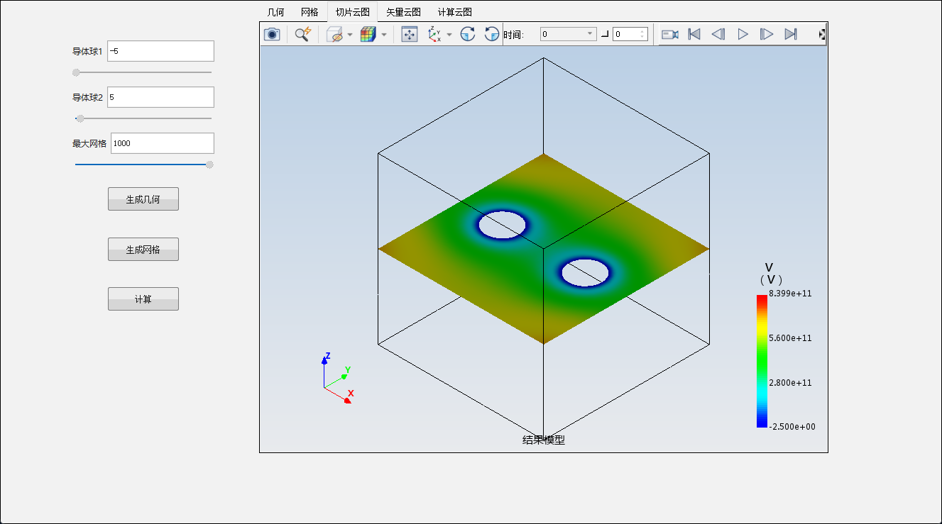Select the XYZ axis orientation icon
942x524 pixels.
coord(434,34)
